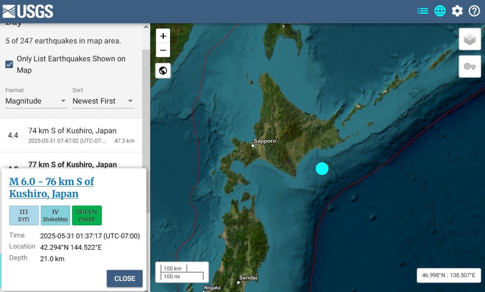485x292 pixels.
Task: Zoom in on the map
Action: coord(163,36)
